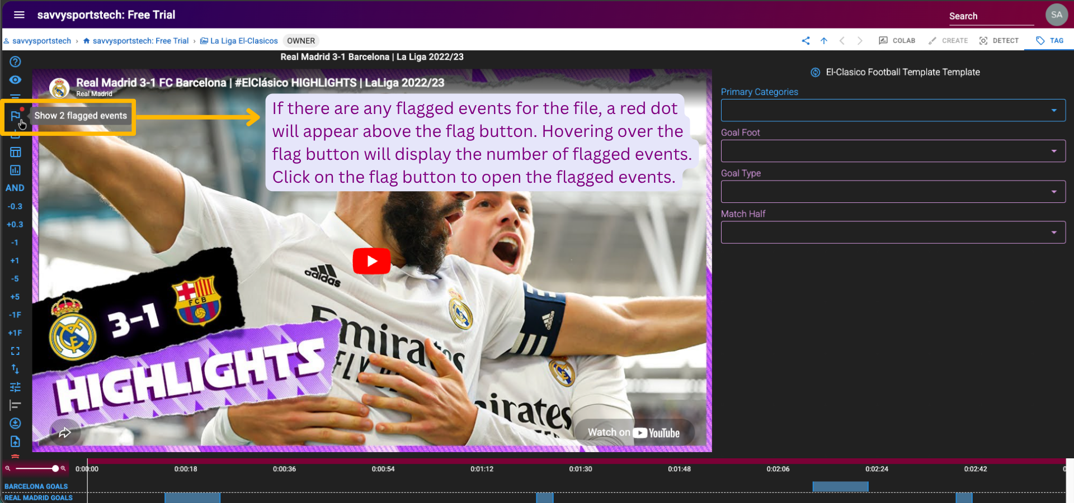Click the +5 seconds skip button
The width and height of the screenshot is (1074, 503).
(x=15, y=297)
